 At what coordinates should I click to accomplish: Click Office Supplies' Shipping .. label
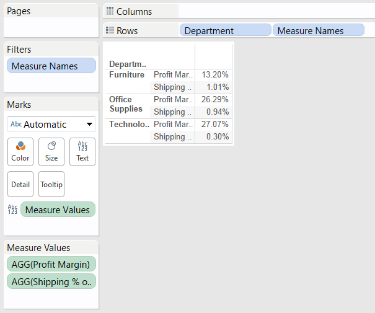tap(172, 112)
